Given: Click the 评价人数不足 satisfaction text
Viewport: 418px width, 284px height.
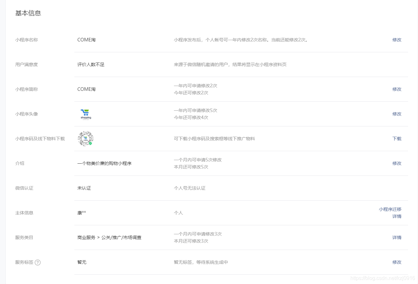Looking at the screenshot, I should point(90,64).
